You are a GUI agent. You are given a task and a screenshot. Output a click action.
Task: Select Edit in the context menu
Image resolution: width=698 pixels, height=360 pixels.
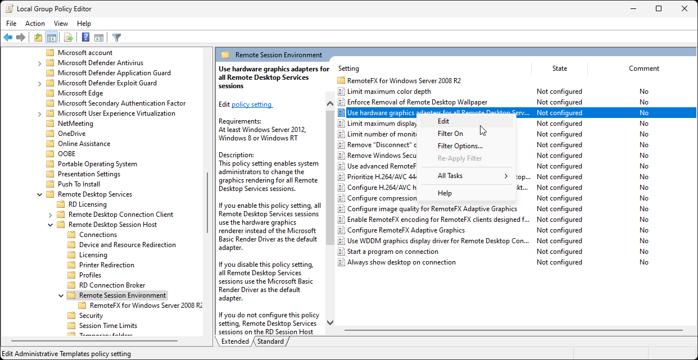[443, 121]
